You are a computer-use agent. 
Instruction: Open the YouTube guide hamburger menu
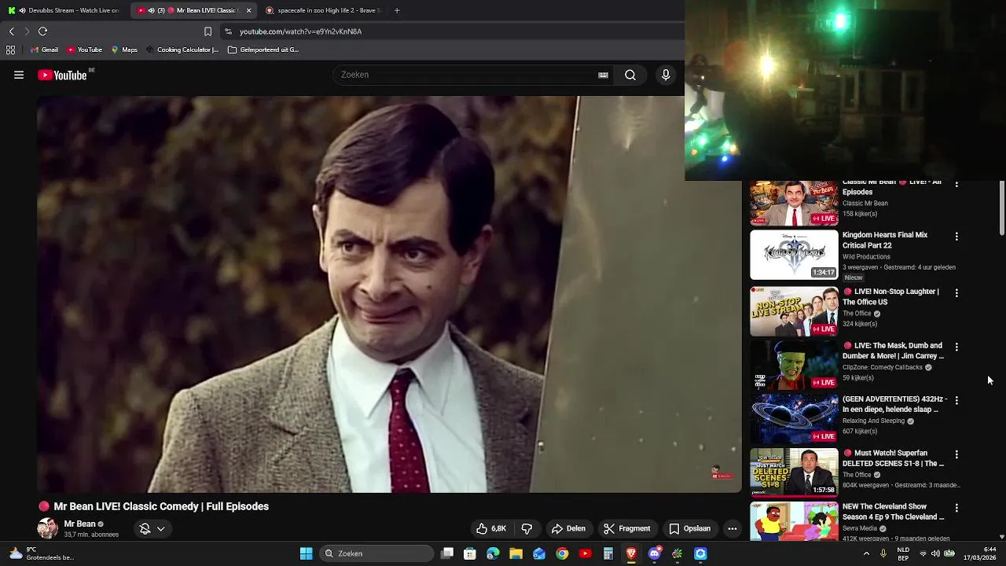(x=19, y=75)
